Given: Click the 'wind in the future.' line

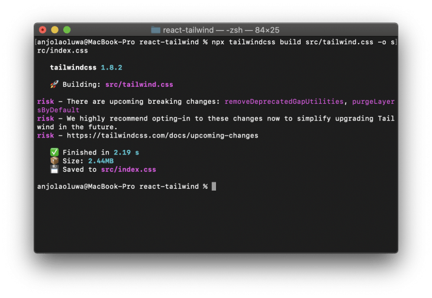Looking at the screenshot, I should click(78, 127).
